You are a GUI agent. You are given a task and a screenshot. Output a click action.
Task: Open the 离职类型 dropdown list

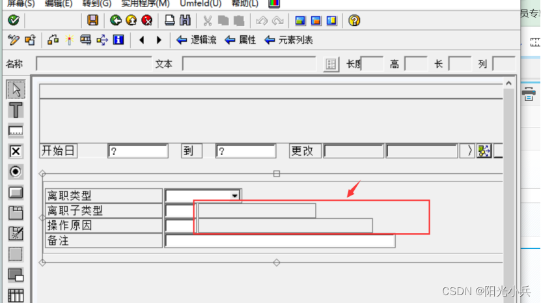click(234, 196)
